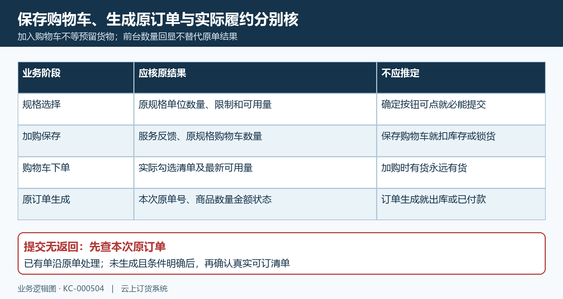
Task: Select the 应核原结果 column header
Action: [x=255, y=77]
